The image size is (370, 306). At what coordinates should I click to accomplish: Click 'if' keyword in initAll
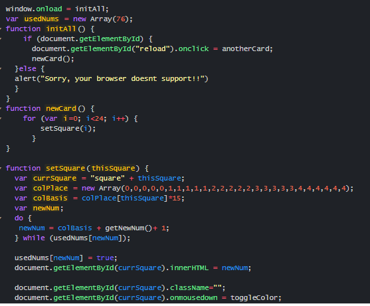click(28, 38)
